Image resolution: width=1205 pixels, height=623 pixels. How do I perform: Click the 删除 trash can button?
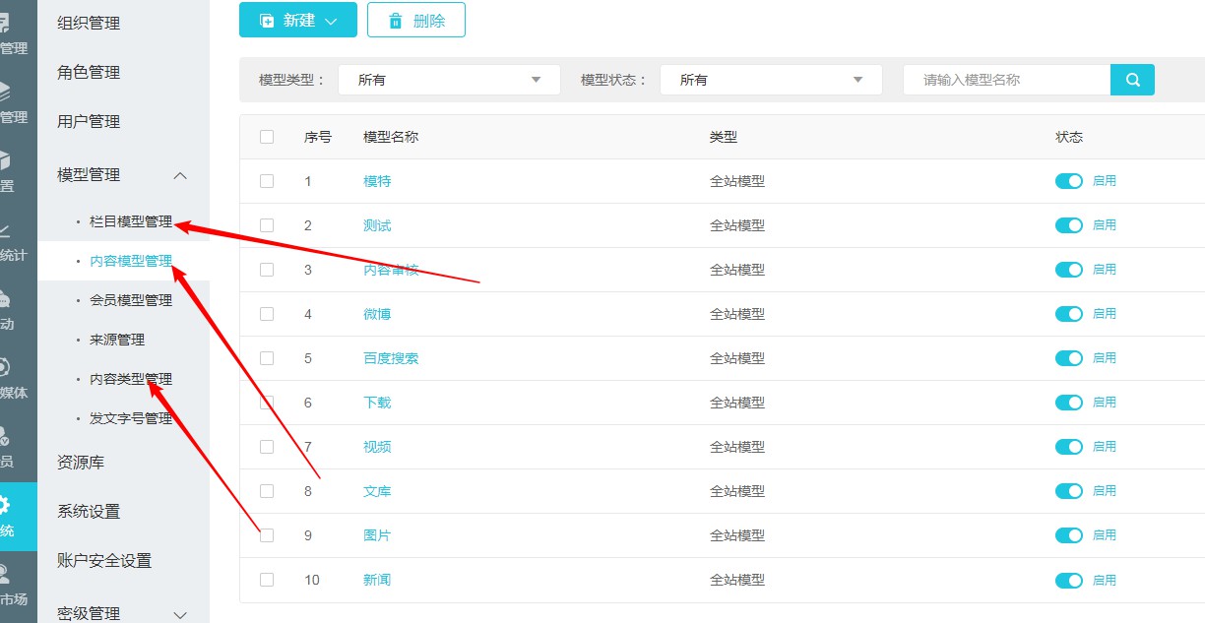415,21
